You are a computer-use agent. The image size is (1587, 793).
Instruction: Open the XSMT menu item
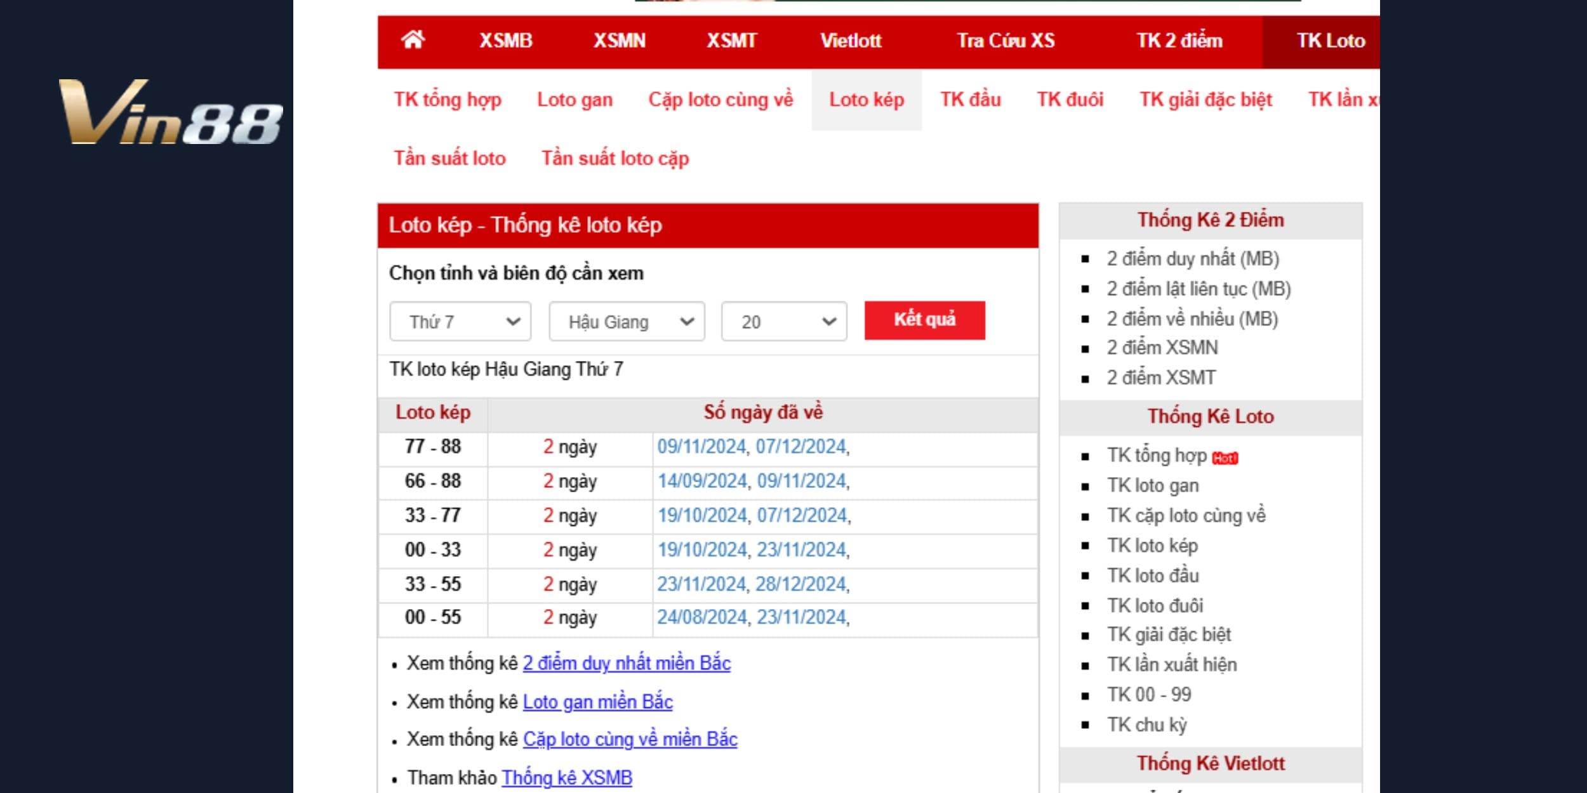click(x=731, y=41)
